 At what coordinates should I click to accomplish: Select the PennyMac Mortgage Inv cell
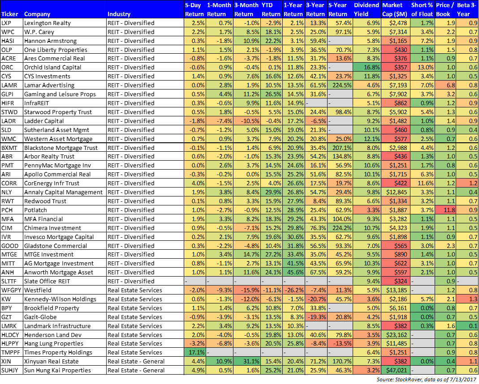(65, 165)
